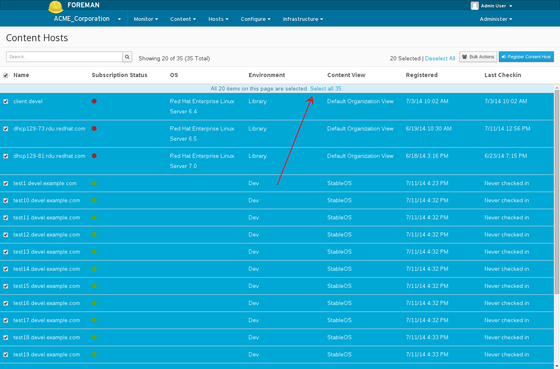The image size is (560, 369).
Task: Click red status dot for dhcp129-81.rdu.redhat.com
Action: point(94,156)
